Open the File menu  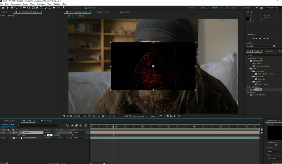coord(2,4)
